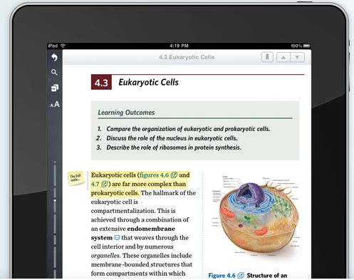Image resolution: width=354 pixels, height=280 pixels.
Task: Bookmark this page with bookmark button
Action: 267,57
